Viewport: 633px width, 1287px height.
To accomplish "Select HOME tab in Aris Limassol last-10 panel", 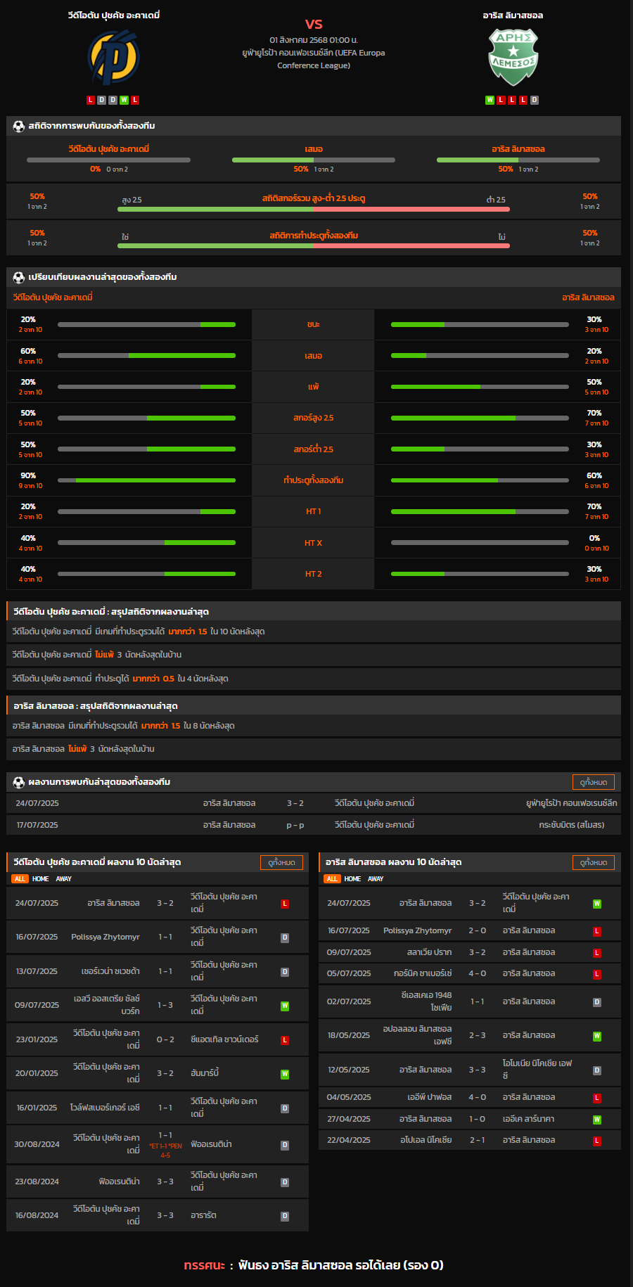I will [352, 879].
